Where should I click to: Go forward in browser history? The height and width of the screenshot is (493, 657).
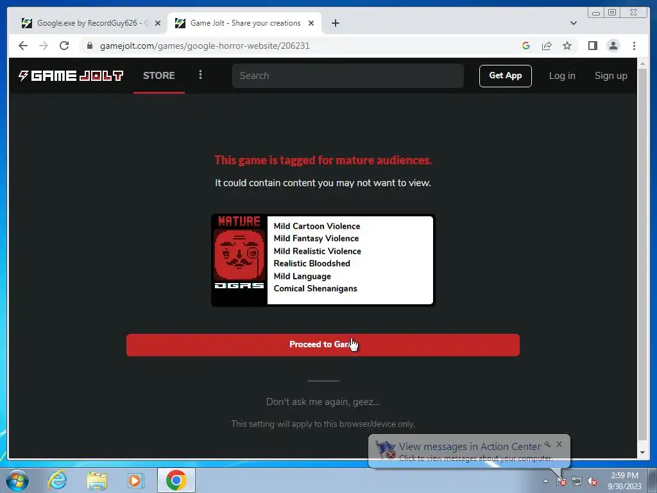coord(44,46)
